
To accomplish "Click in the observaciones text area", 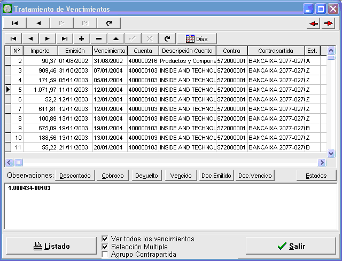I will coord(170,208).
